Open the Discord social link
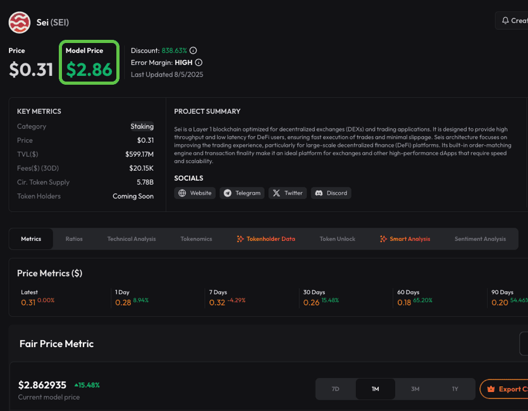 click(x=331, y=193)
